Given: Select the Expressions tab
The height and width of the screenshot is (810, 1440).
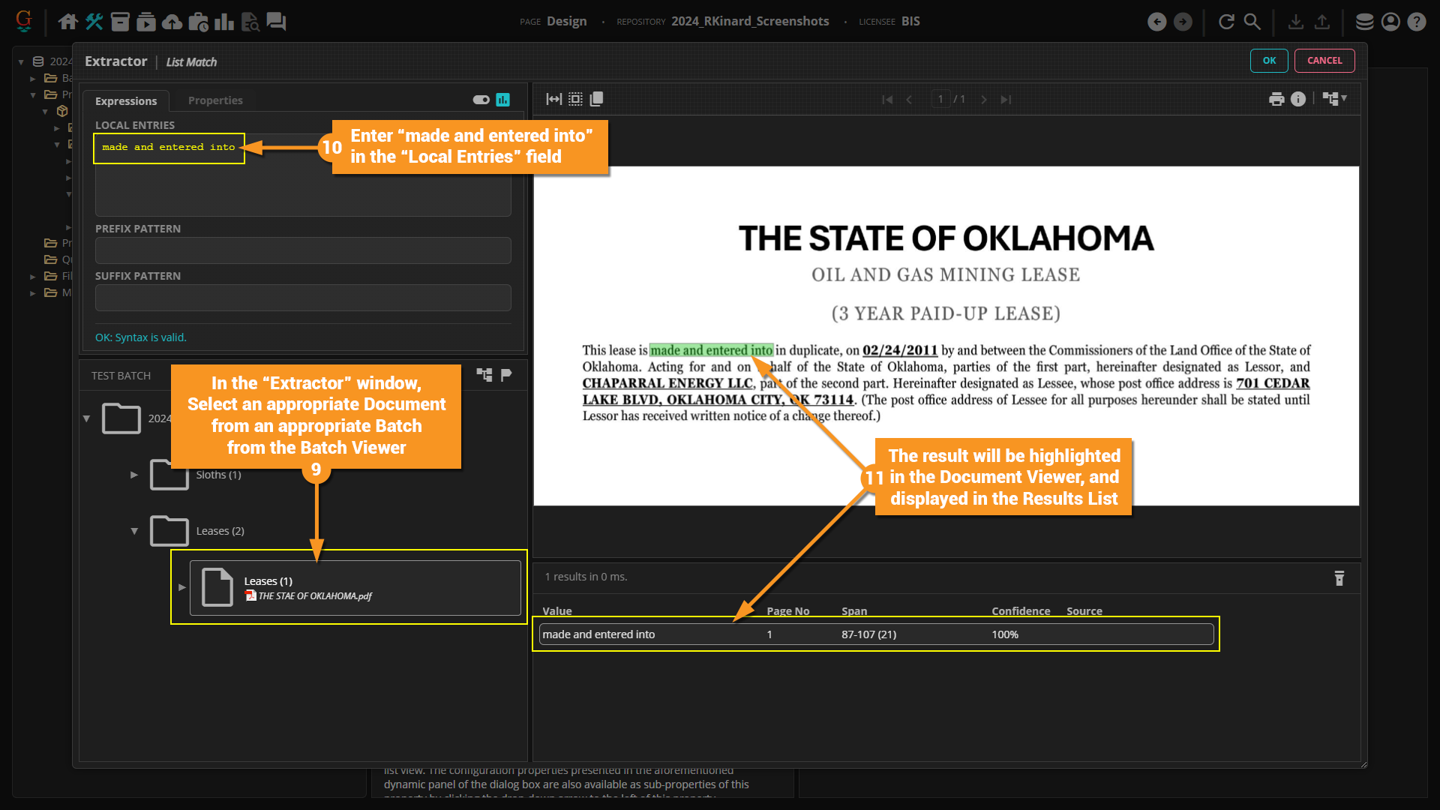Looking at the screenshot, I should 126,100.
